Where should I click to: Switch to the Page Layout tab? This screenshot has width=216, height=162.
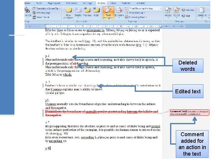click(54, 3)
